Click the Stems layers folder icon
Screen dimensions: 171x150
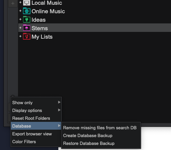tap(26, 28)
